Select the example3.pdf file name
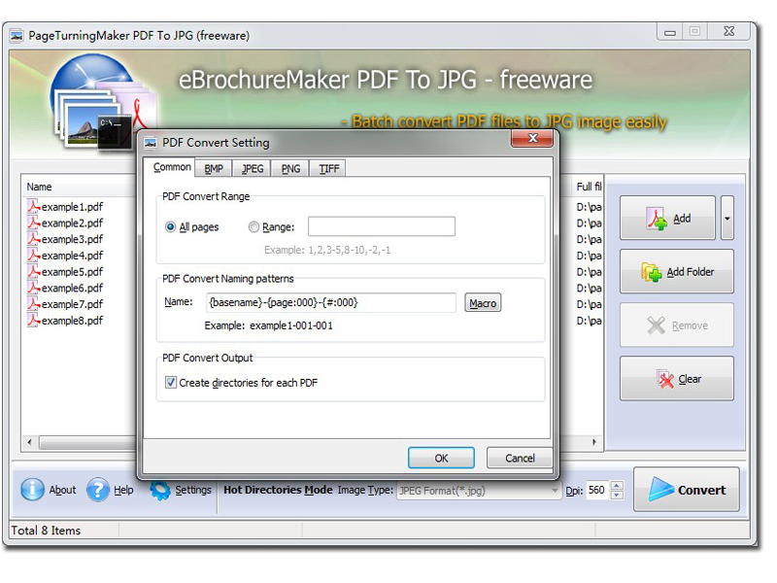 click(72, 239)
